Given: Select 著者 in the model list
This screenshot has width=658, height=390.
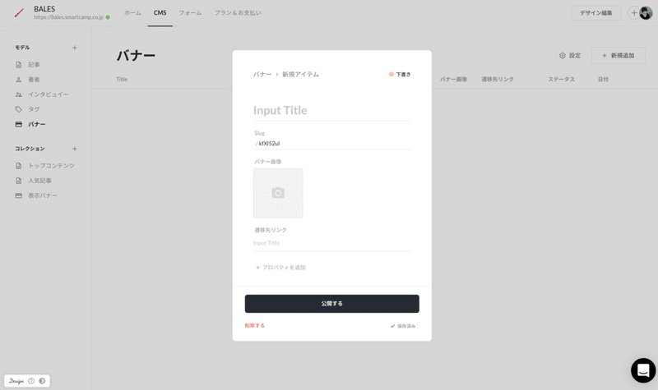Looking at the screenshot, I should (34, 80).
